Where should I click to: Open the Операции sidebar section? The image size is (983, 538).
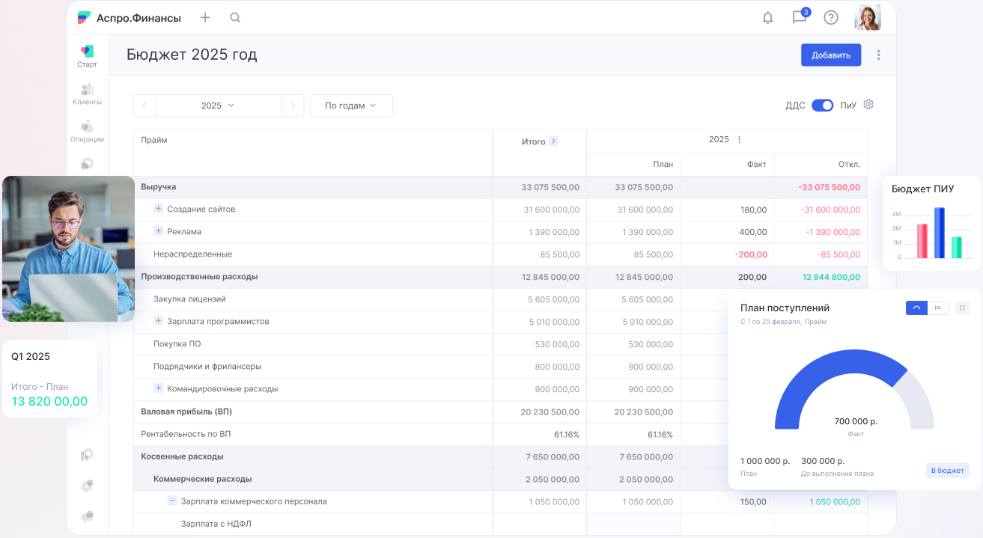(87, 131)
